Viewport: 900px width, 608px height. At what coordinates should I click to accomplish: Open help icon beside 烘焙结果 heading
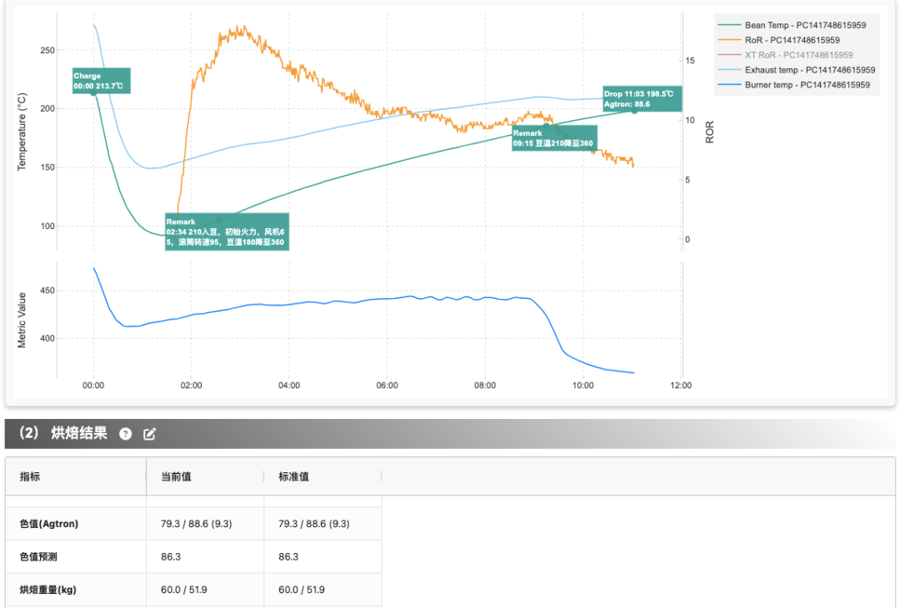pyautogui.click(x=125, y=434)
